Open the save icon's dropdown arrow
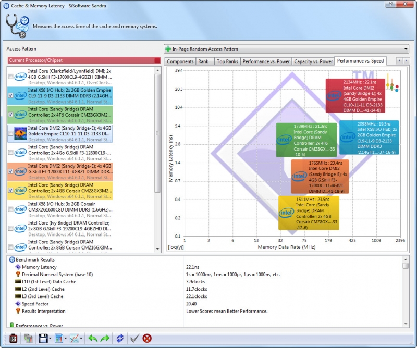The width and height of the screenshot is (417, 348). pos(50,339)
